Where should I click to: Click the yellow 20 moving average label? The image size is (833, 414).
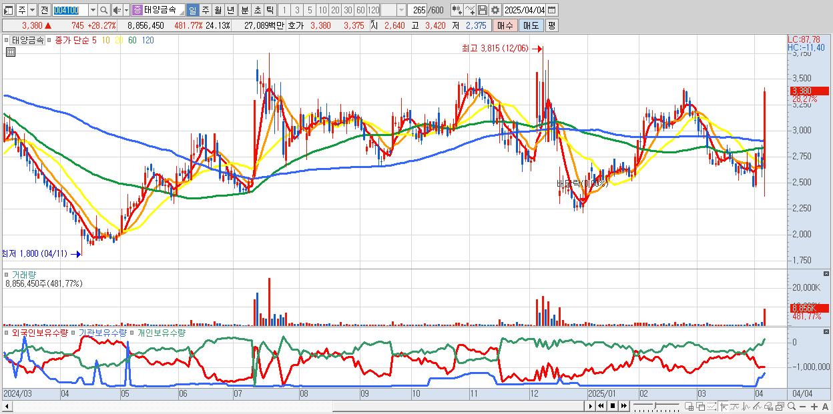click(119, 40)
